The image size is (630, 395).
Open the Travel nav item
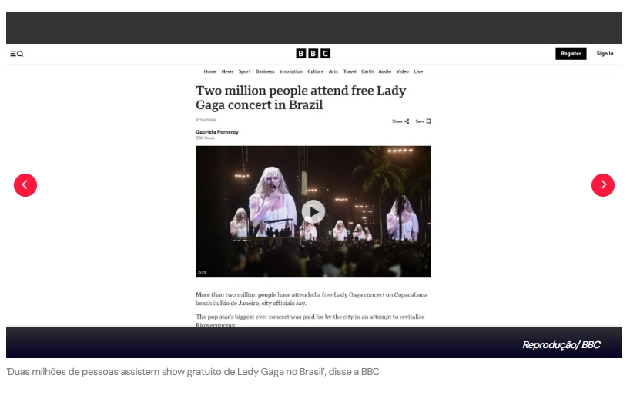pyautogui.click(x=350, y=71)
